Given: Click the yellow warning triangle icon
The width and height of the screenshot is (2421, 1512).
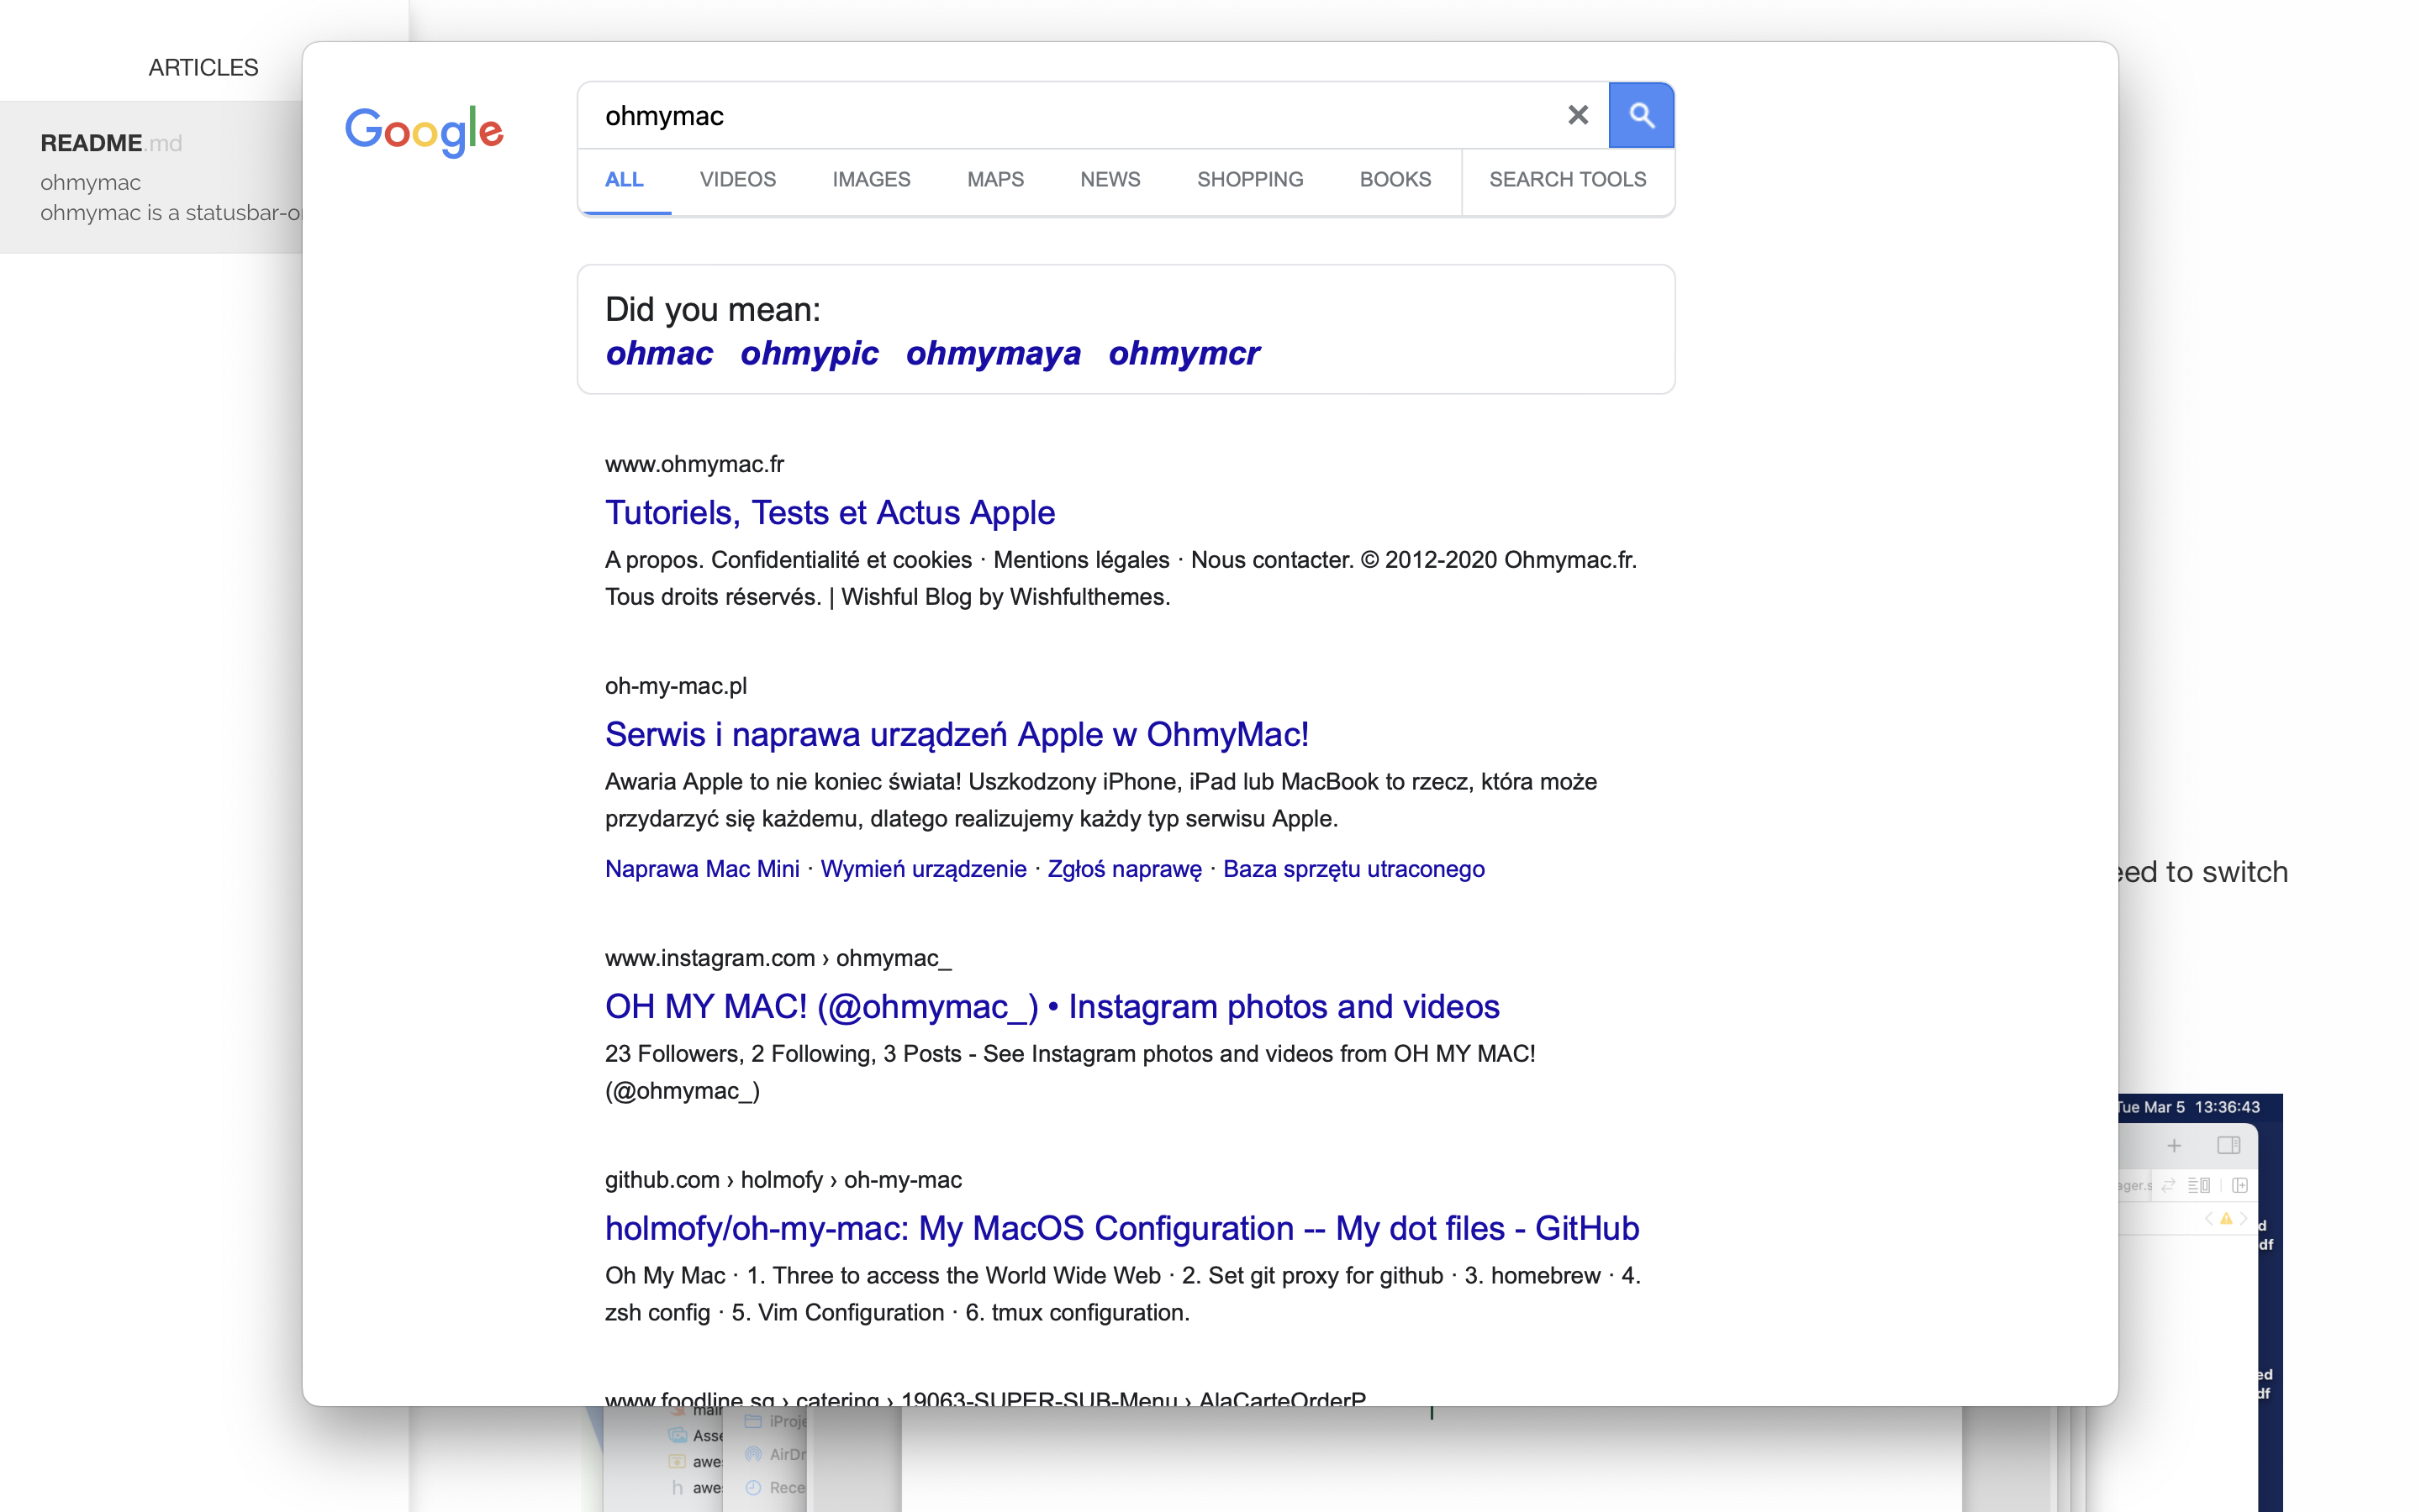Looking at the screenshot, I should click(2225, 1218).
